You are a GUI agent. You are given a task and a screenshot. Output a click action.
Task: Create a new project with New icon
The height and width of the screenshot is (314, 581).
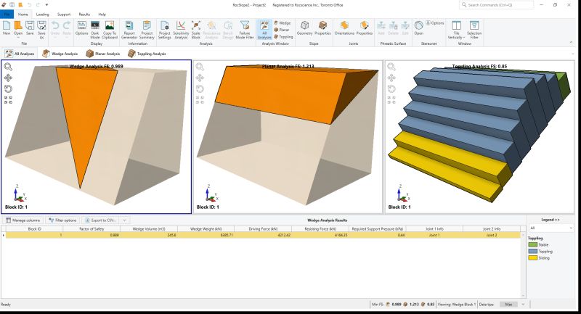coord(7,29)
